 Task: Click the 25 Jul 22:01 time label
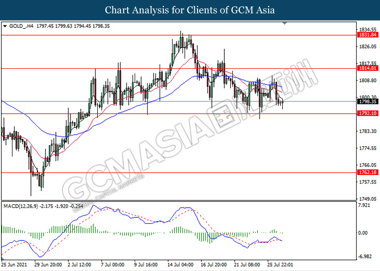(x=280, y=264)
